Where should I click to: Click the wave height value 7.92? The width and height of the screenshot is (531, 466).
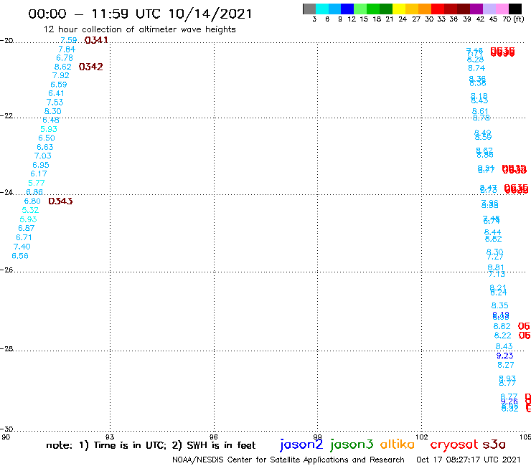(60, 75)
